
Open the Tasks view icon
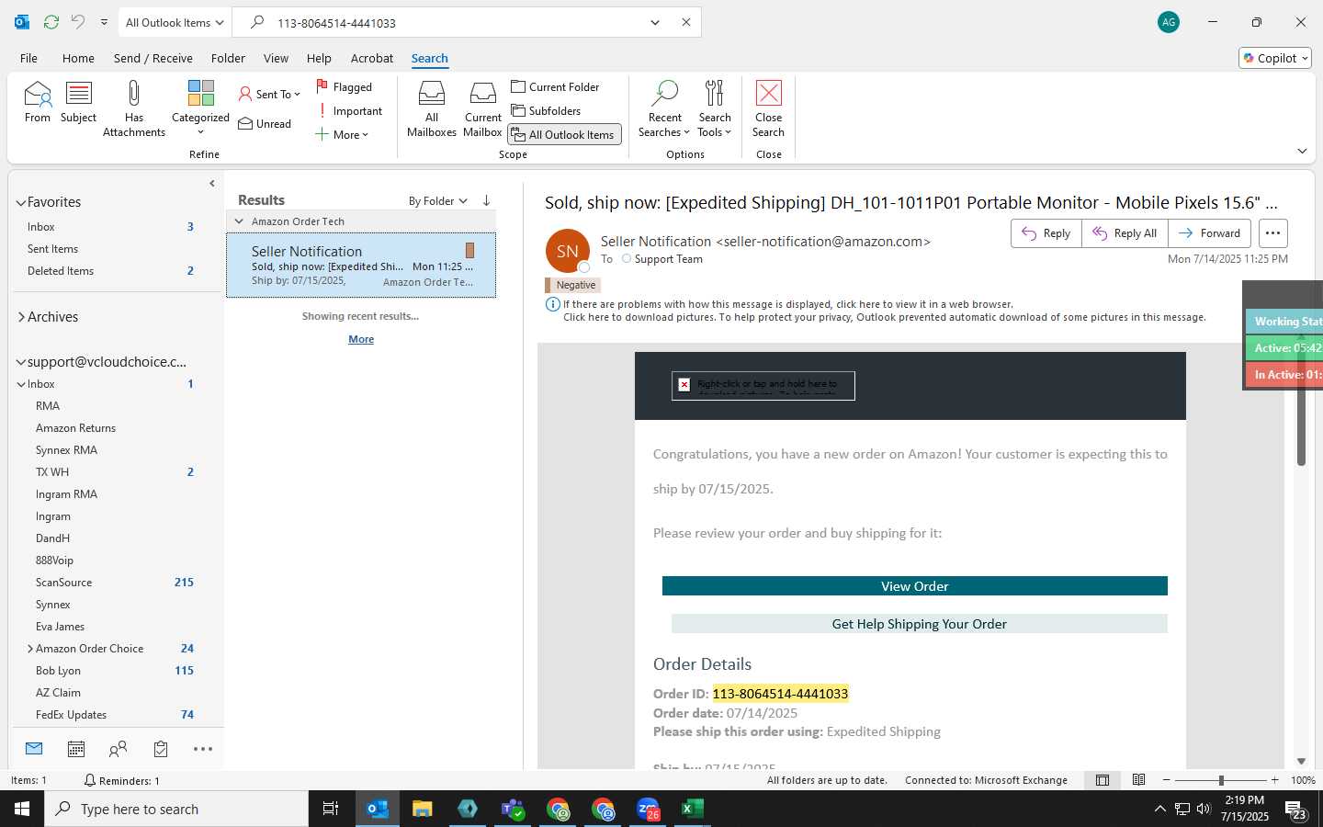pyautogui.click(x=161, y=749)
